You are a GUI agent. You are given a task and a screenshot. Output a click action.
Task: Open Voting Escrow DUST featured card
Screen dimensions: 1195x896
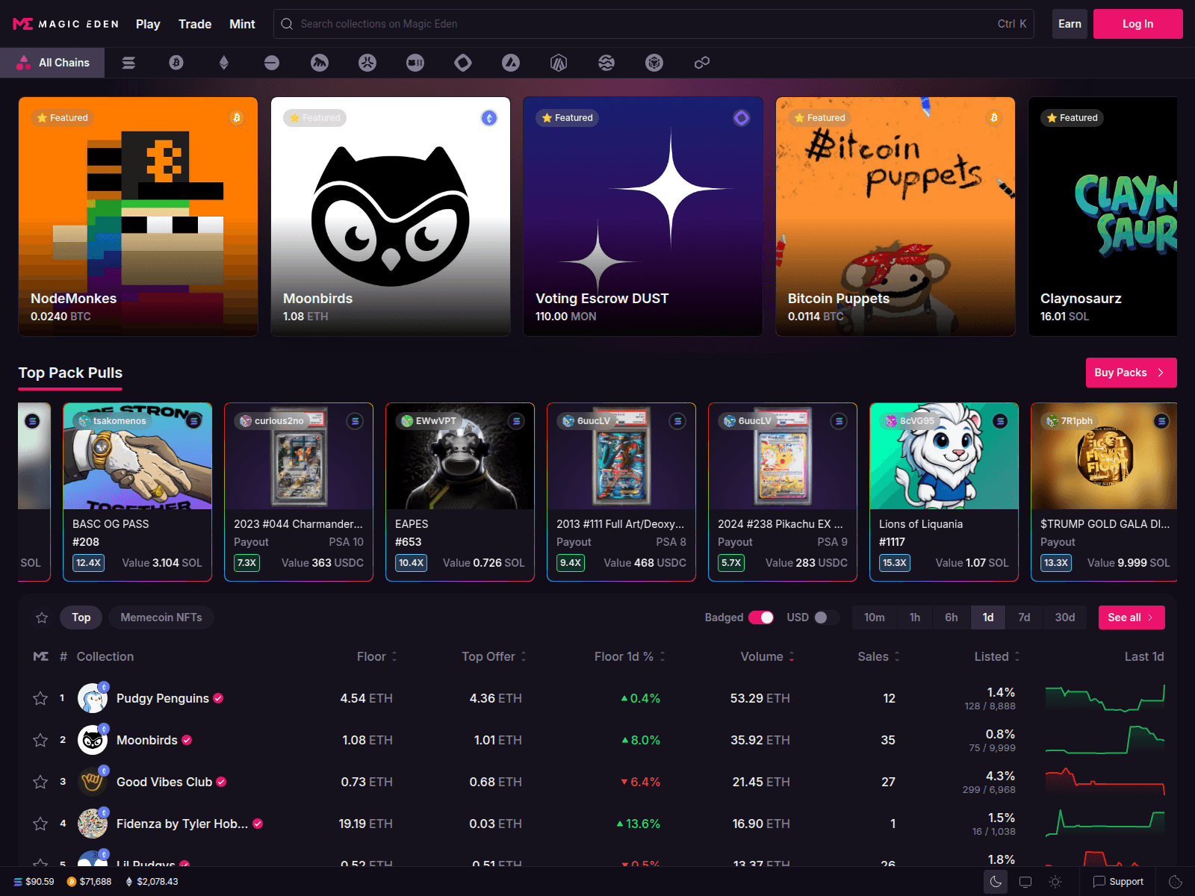tap(643, 217)
